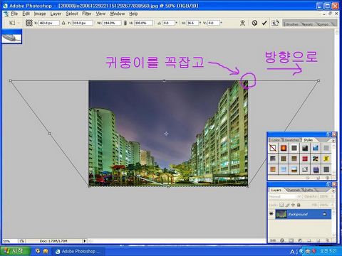Open the Fill slider arrow in Layers
The image size is (342, 256).
coord(332,205)
